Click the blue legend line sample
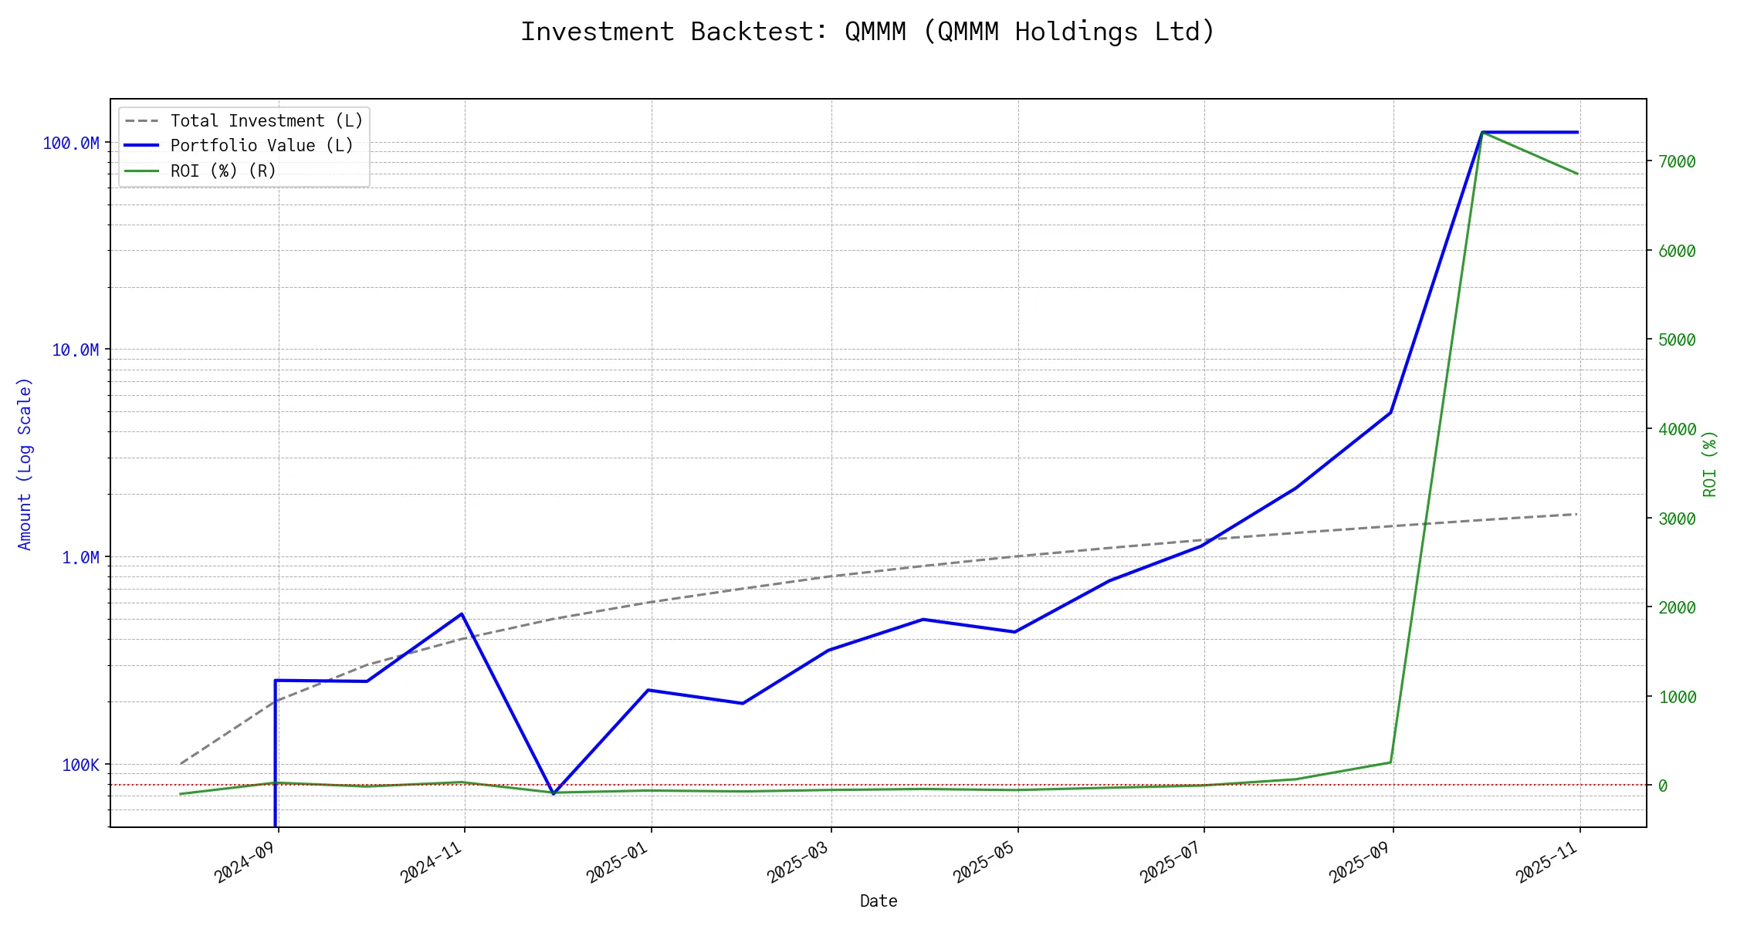This screenshot has height=926, width=1737. (x=141, y=146)
